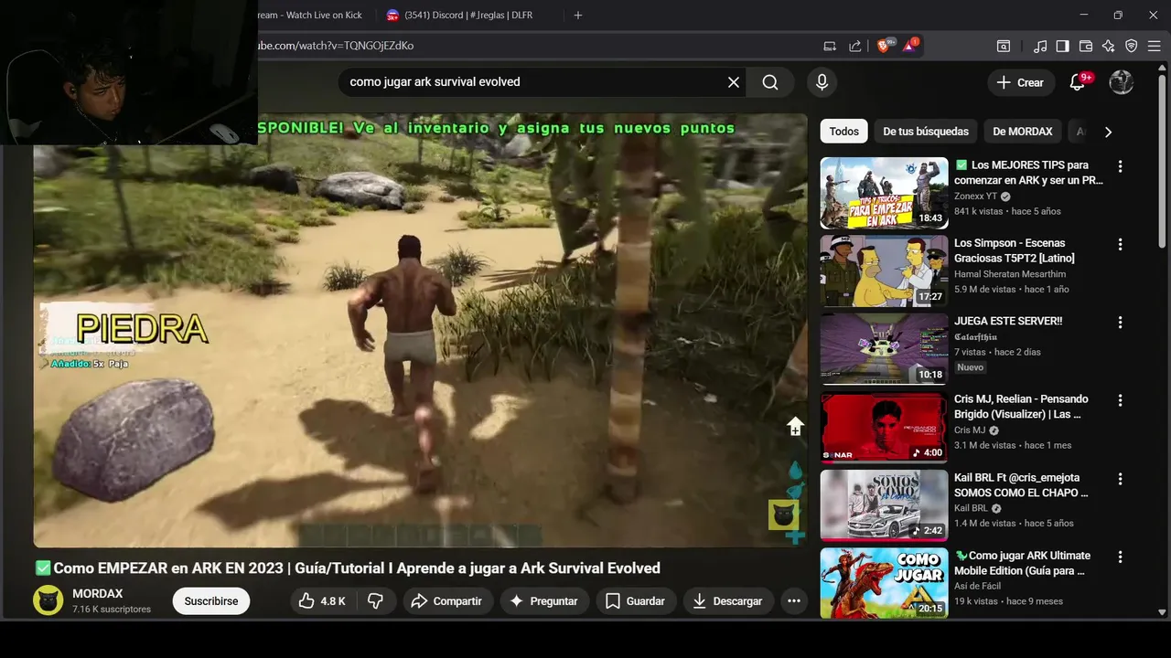Open the tab search icon
1171x658 pixels.
click(x=1004, y=46)
